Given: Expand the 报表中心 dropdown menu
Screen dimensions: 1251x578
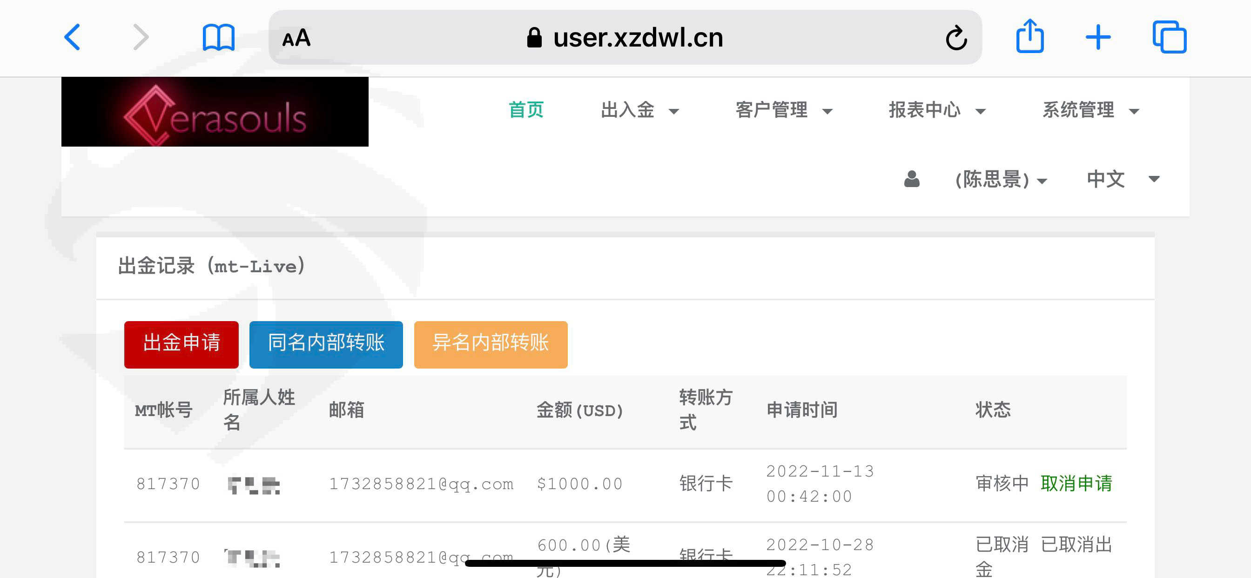Looking at the screenshot, I should click(x=937, y=110).
